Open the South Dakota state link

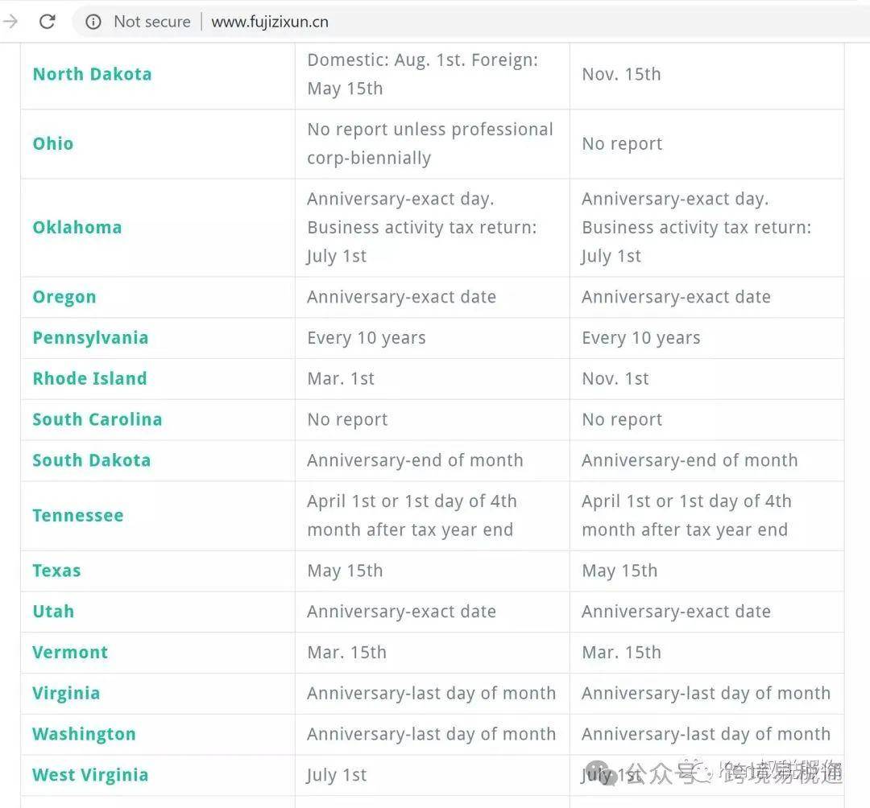click(92, 460)
